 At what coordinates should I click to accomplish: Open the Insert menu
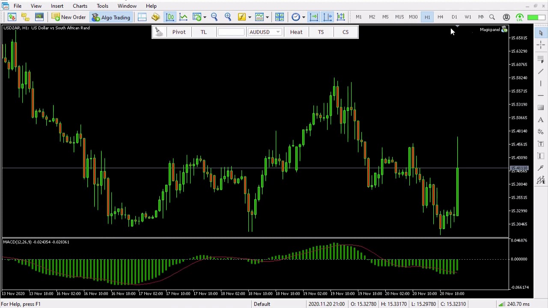point(57,6)
